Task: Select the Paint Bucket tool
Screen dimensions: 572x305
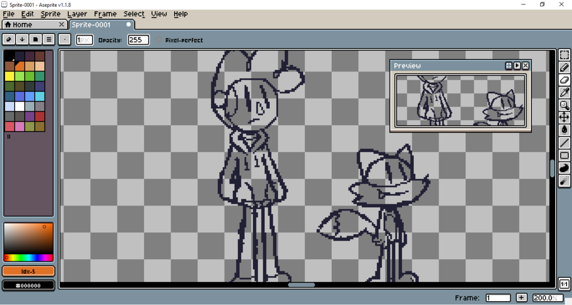Action: 564,130
